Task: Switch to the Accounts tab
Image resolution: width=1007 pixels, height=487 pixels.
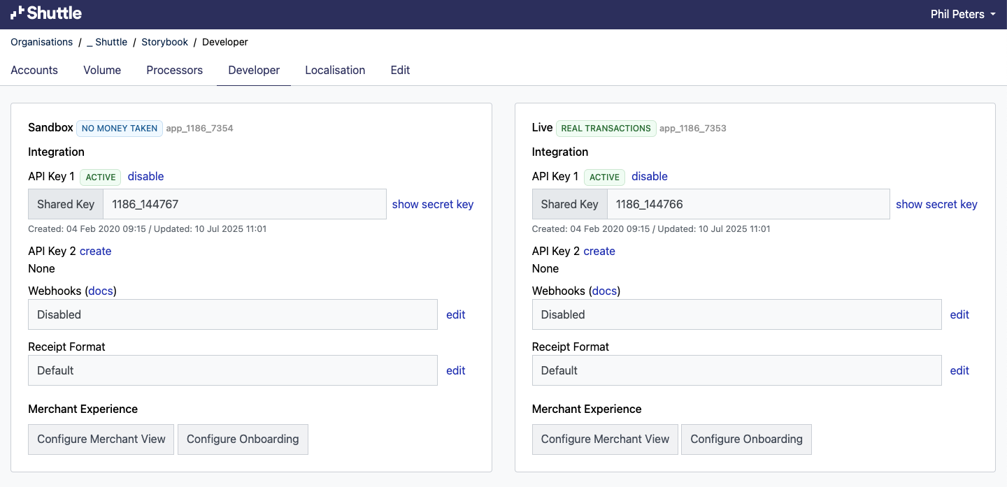Action: (x=34, y=70)
